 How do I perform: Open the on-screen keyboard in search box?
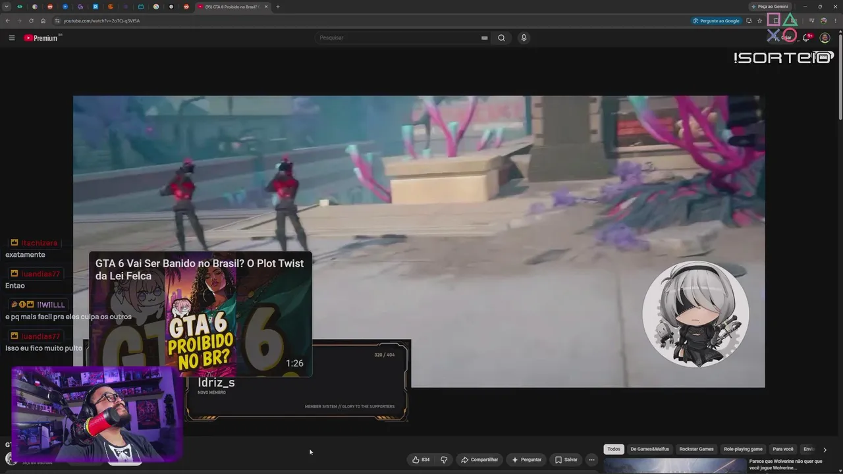pos(484,38)
